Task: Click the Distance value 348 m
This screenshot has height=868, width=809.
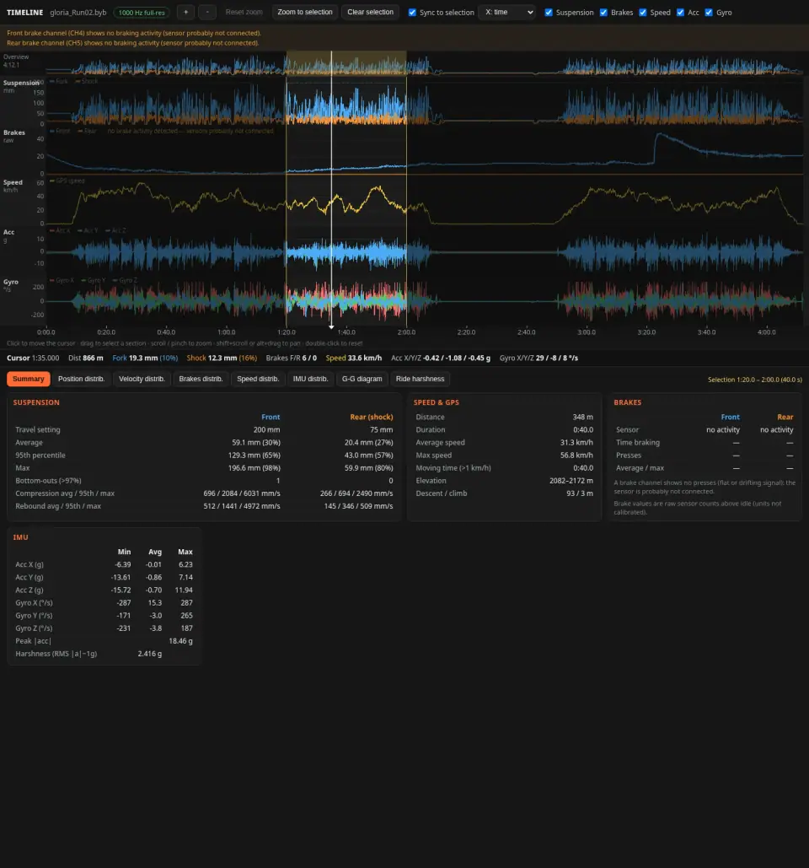Action: click(582, 418)
